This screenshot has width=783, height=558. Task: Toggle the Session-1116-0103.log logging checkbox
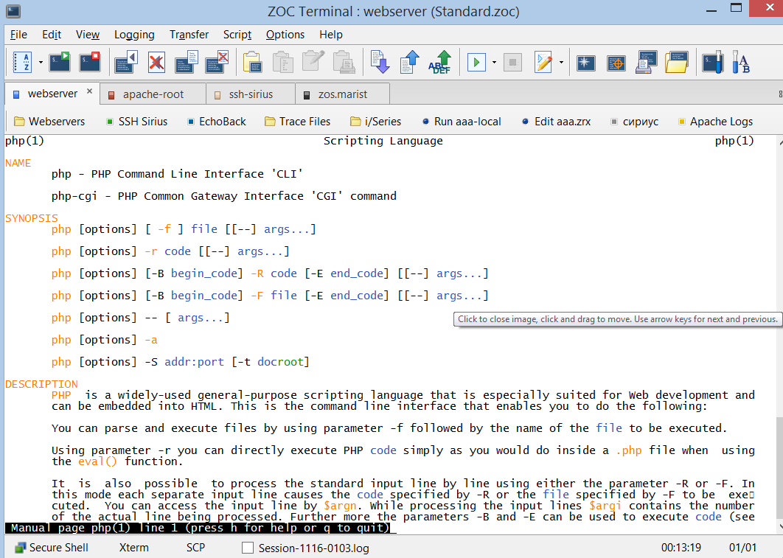pyautogui.click(x=248, y=548)
